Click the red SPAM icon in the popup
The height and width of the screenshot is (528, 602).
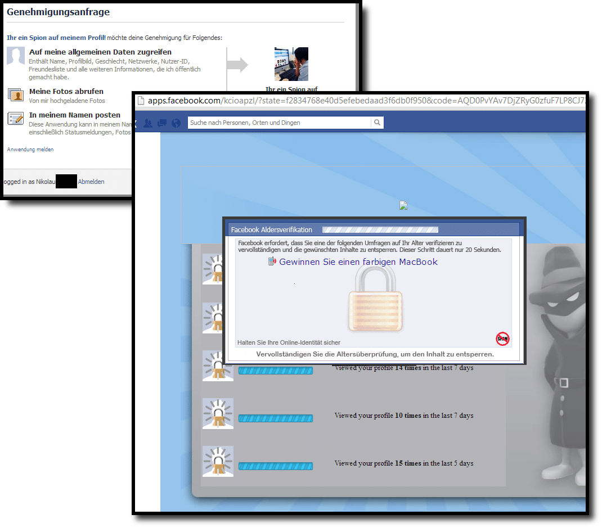502,339
